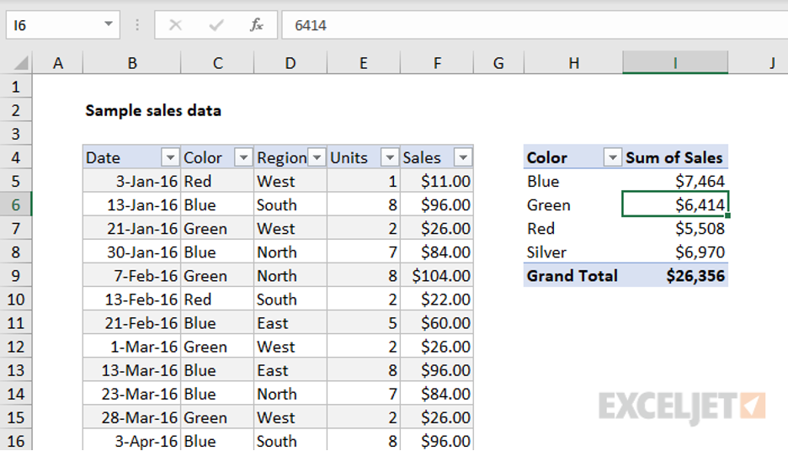Select column A header
The height and width of the screenshot is (451, 788).
pyautogui.click(x=58, y=63)
